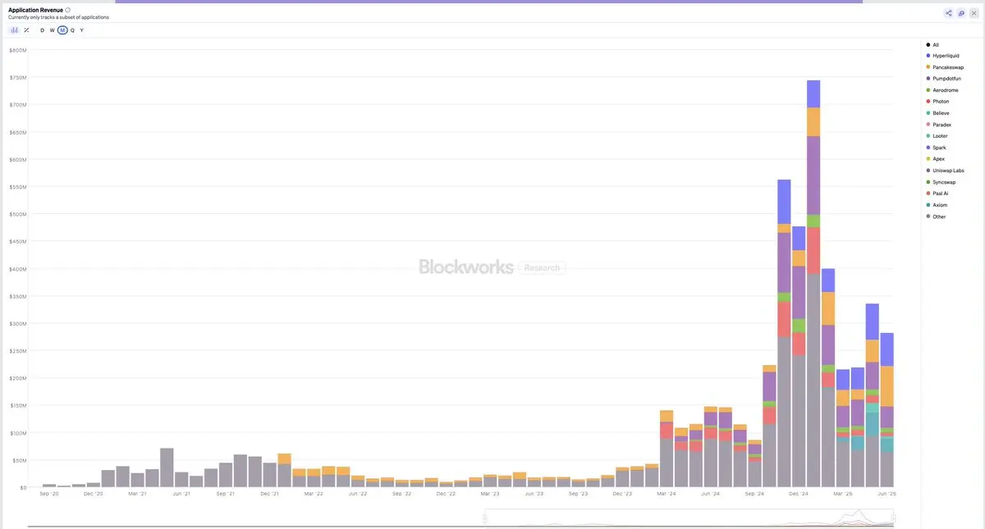Screen dimensions: 985x529
Task: Click the time range navigator below chart
Action: [689, 518]
